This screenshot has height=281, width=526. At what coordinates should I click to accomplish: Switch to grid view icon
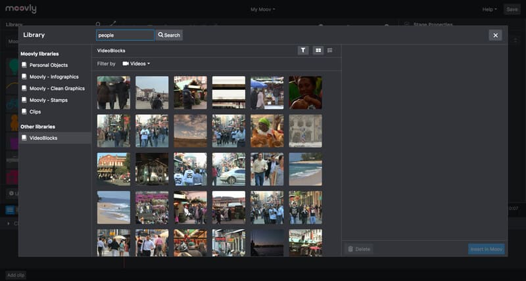click(x=318, y=51)
